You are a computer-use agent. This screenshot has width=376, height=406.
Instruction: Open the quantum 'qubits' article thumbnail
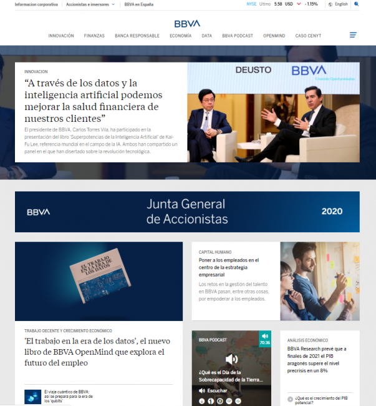click(32, 396)
